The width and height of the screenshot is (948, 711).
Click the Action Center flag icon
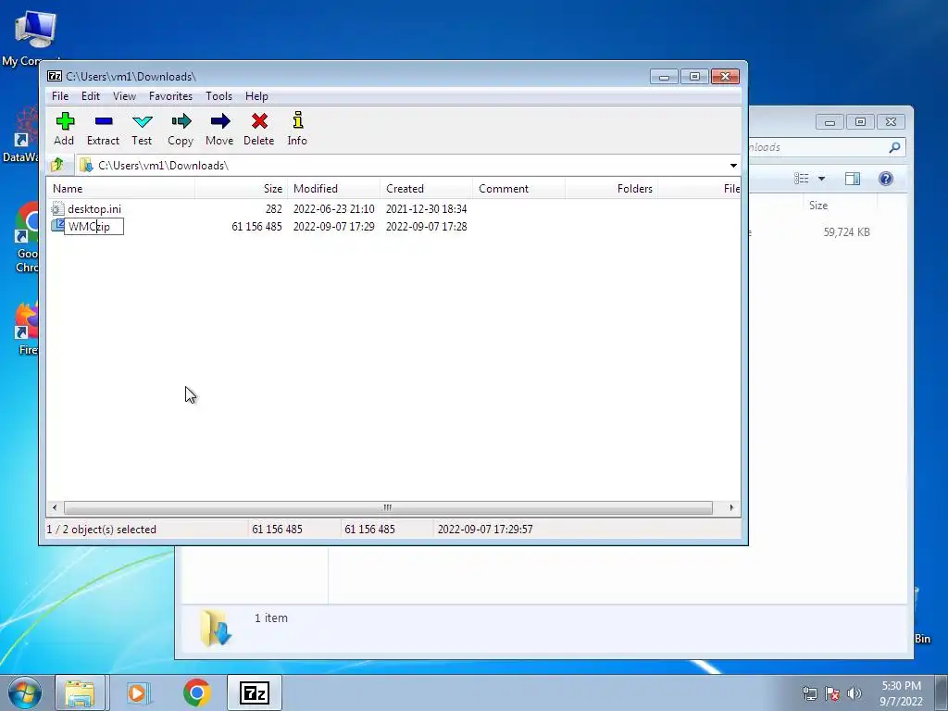coord(832,692)
